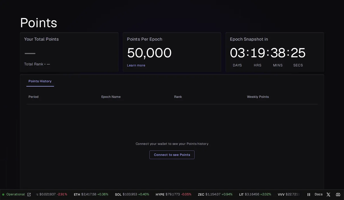Open the Discord icon in footer
Screen dimensions: 344x200
[x=338, y=195]
